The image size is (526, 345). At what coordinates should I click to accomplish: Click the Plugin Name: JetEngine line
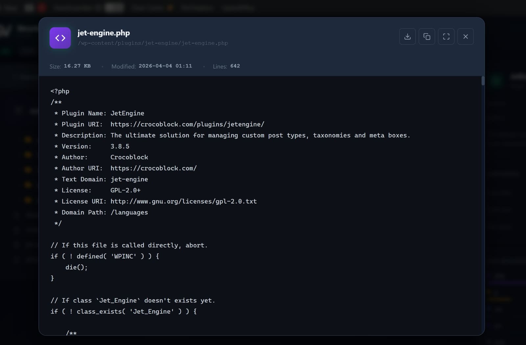[x=99, y=113]
